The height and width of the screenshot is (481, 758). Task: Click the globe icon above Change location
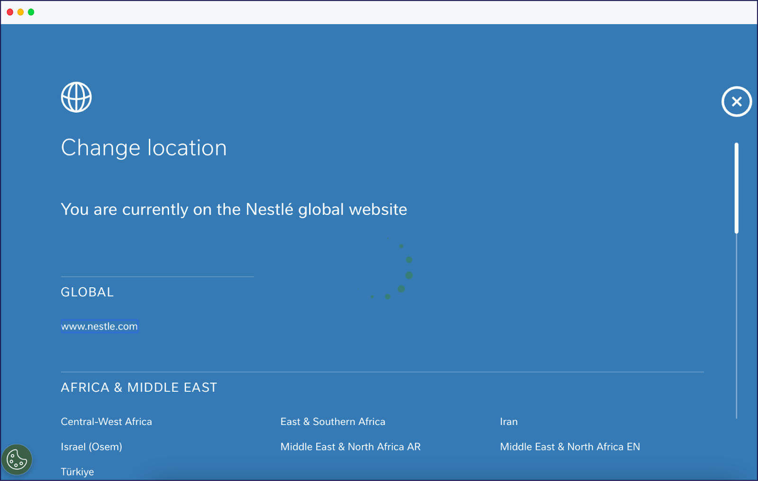tap(76, 97)
